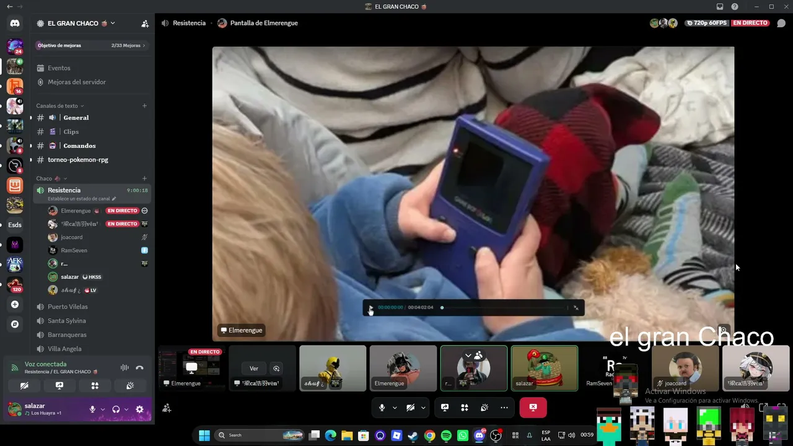Launch activities from call controls

(x=465, y=408)
